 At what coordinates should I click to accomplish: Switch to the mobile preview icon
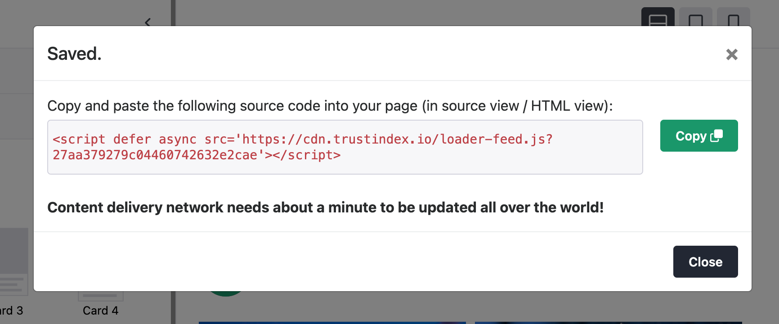(x=733, y=19)
